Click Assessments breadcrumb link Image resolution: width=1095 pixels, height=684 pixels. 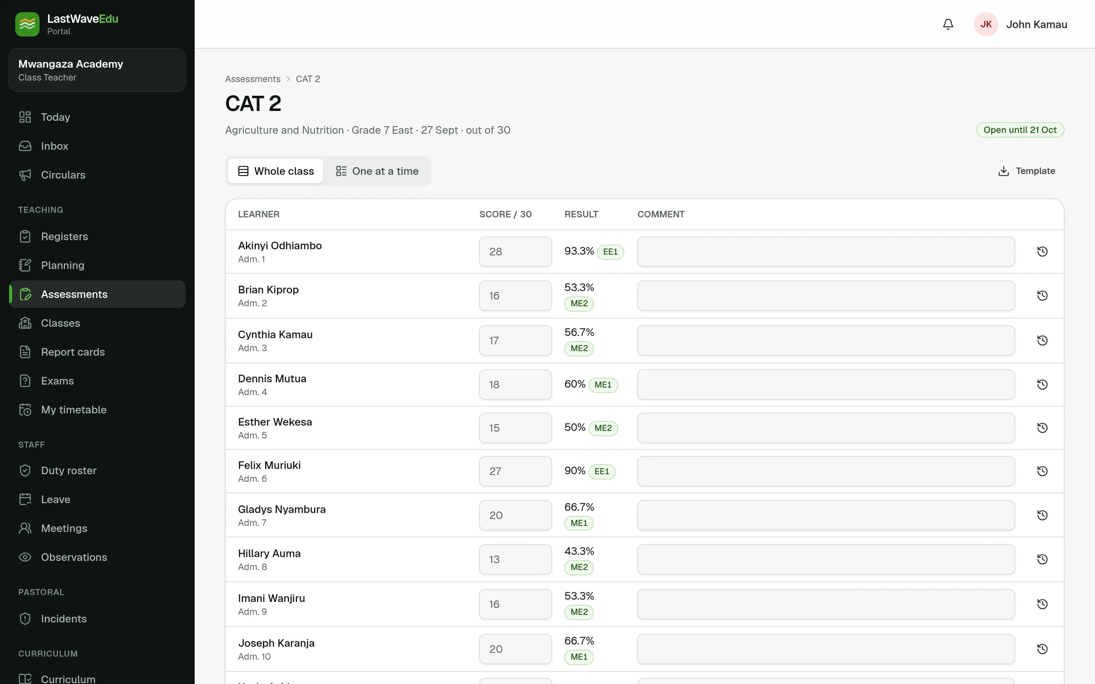(252, 79)
